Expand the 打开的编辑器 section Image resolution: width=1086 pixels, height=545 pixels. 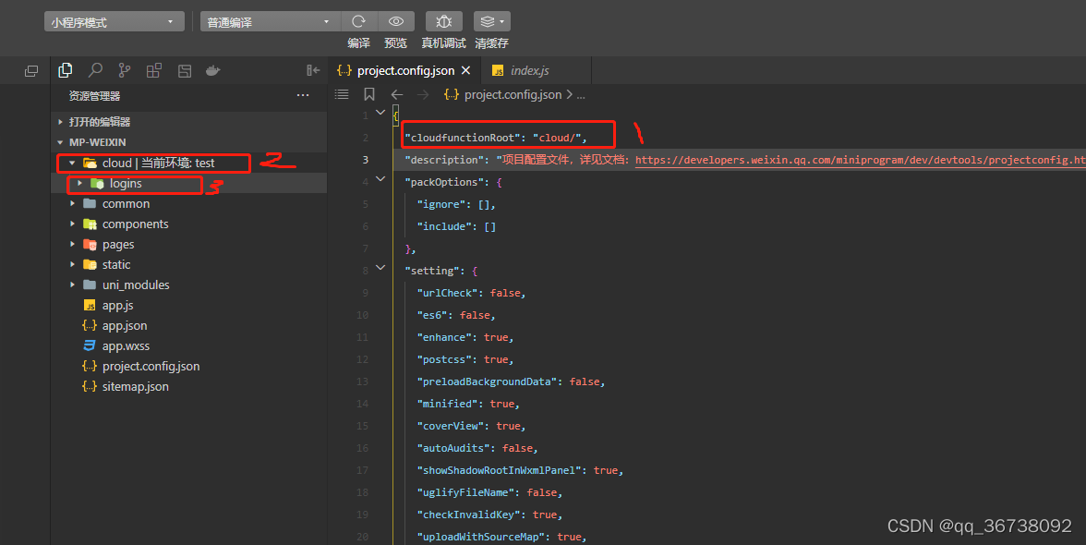[60, 122]
